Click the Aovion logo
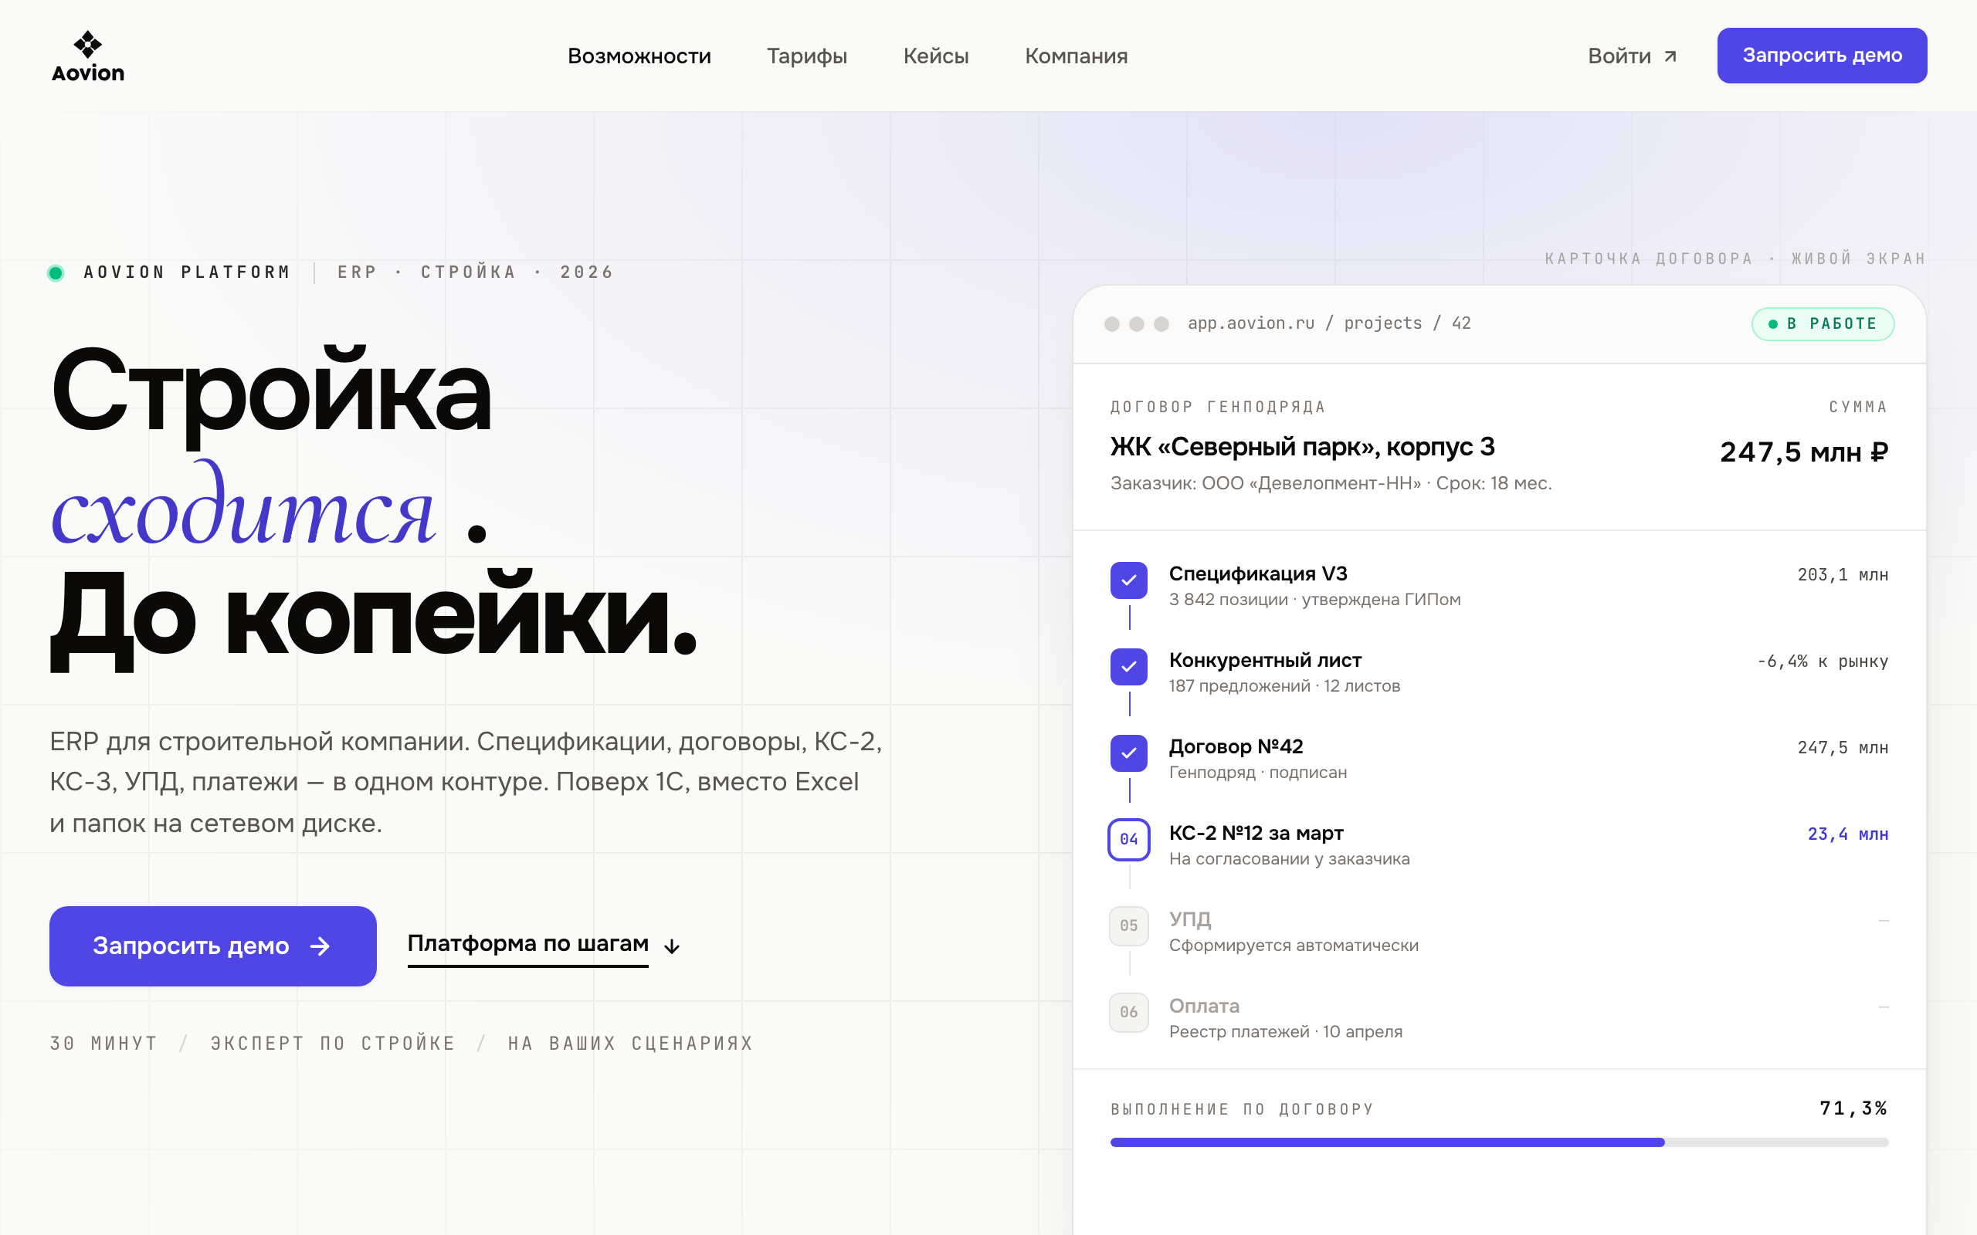This screenshot has width=1977, height=1235. point(87,56)
